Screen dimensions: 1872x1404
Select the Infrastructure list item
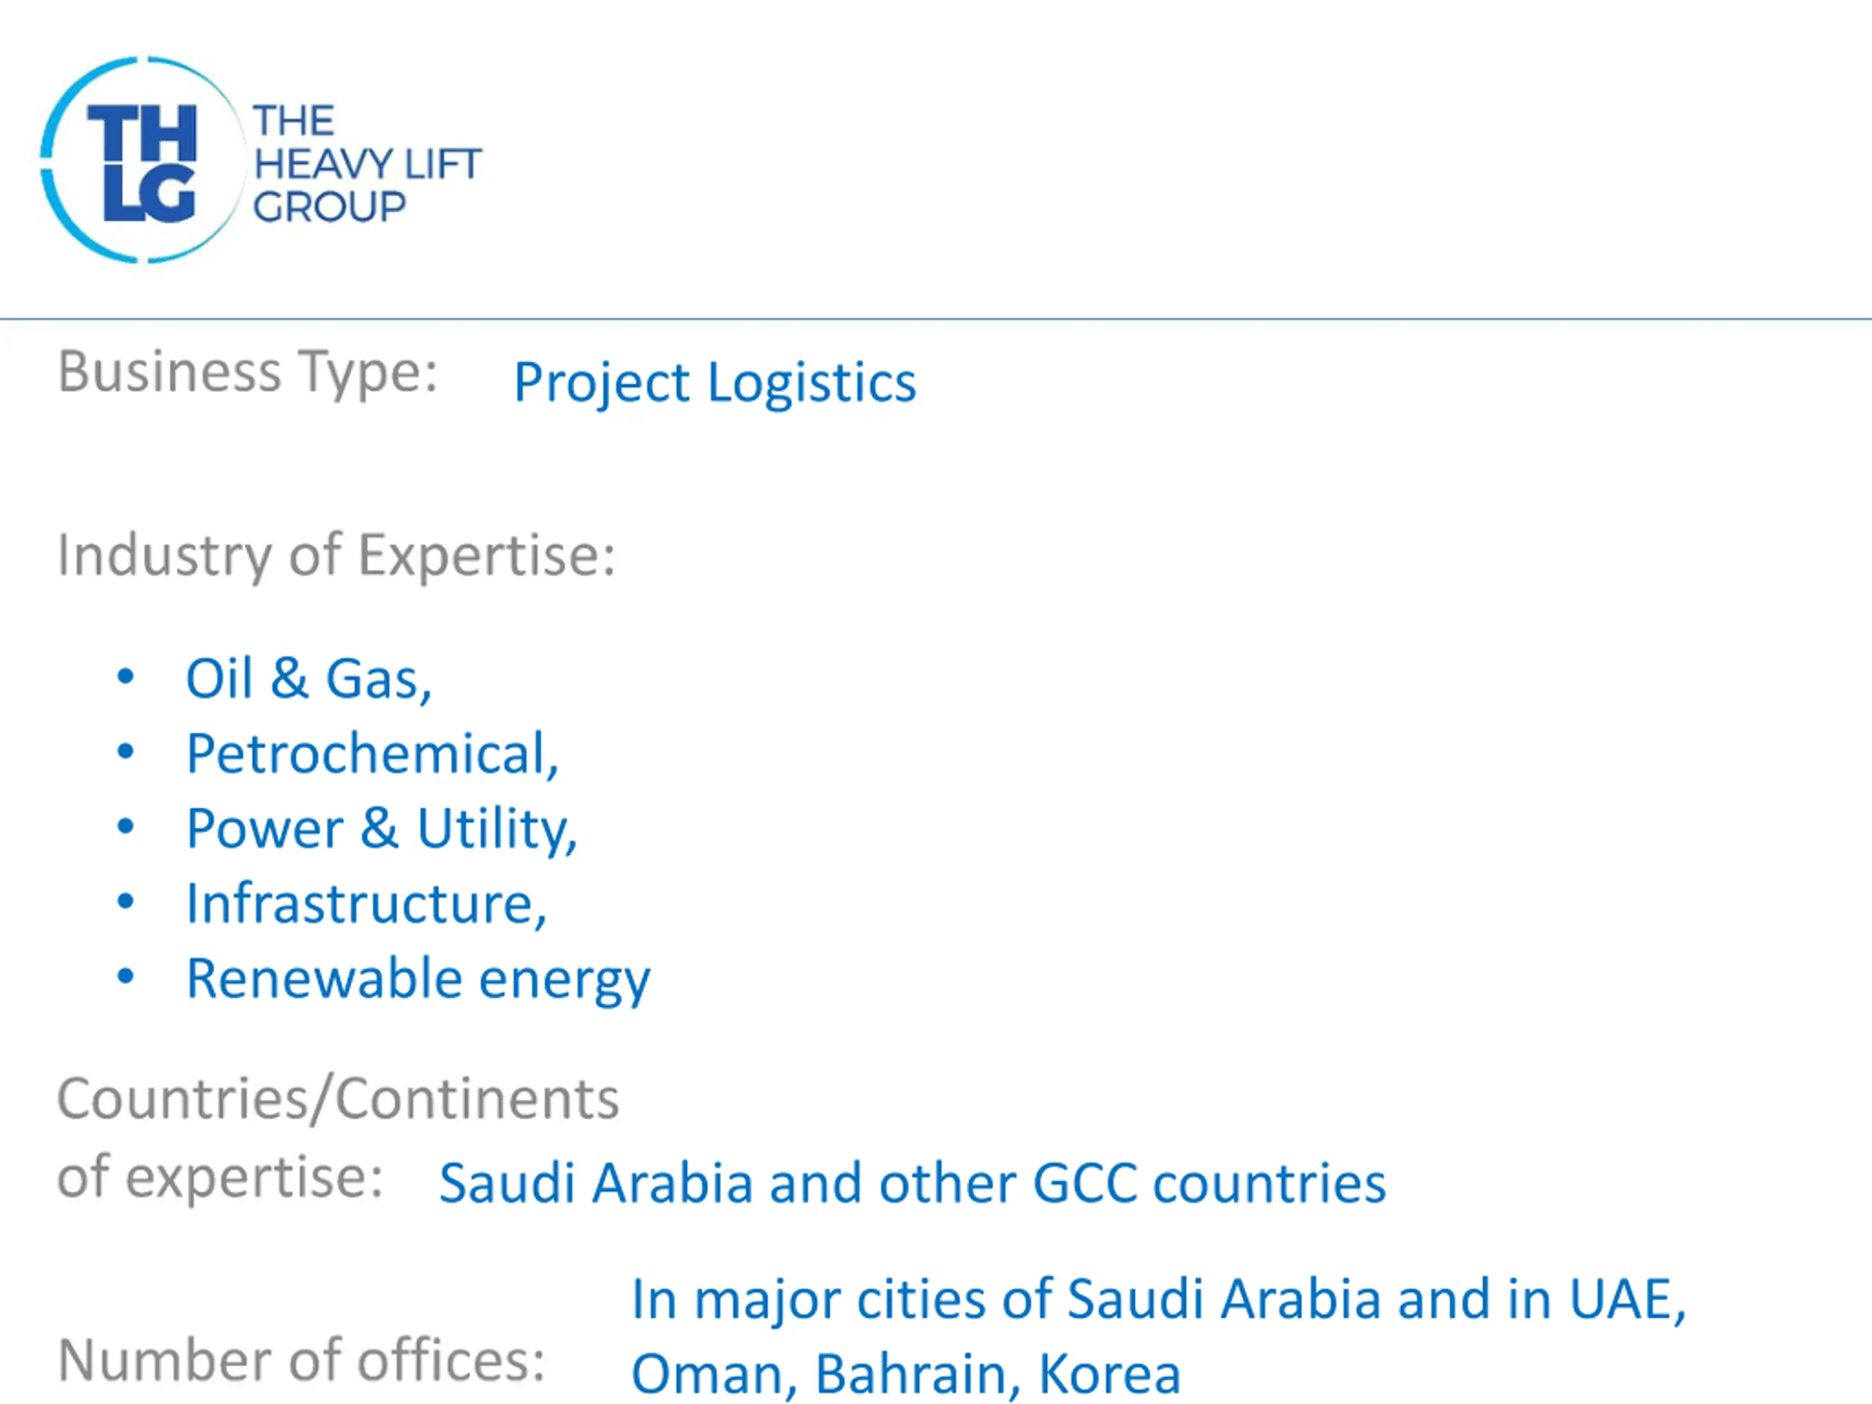pos(366,903)
